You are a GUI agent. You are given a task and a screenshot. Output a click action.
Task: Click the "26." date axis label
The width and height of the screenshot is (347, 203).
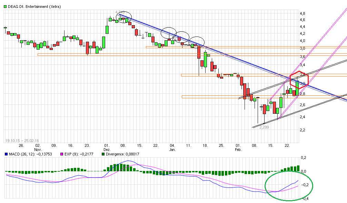click(21, 145)
